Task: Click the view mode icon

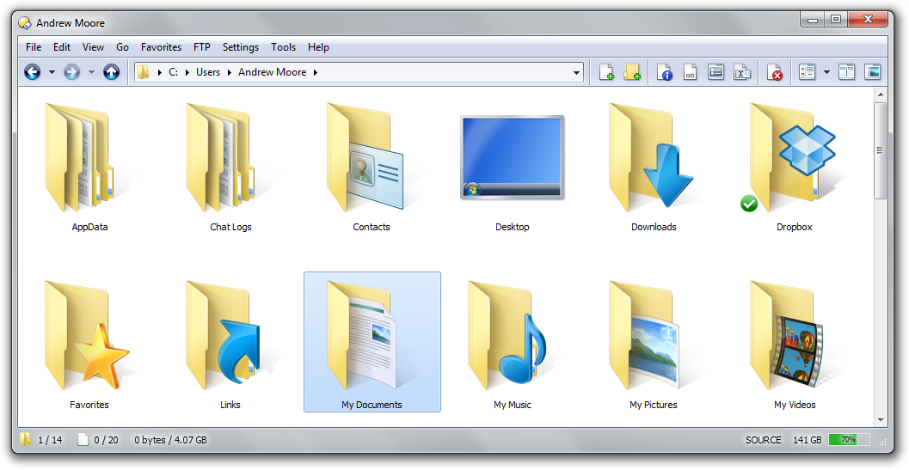Action: [x=807, y=72]
